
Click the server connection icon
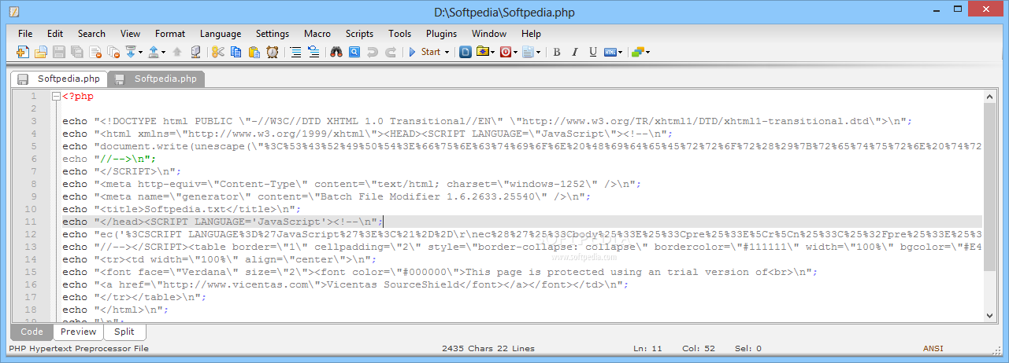pos(196,52)
